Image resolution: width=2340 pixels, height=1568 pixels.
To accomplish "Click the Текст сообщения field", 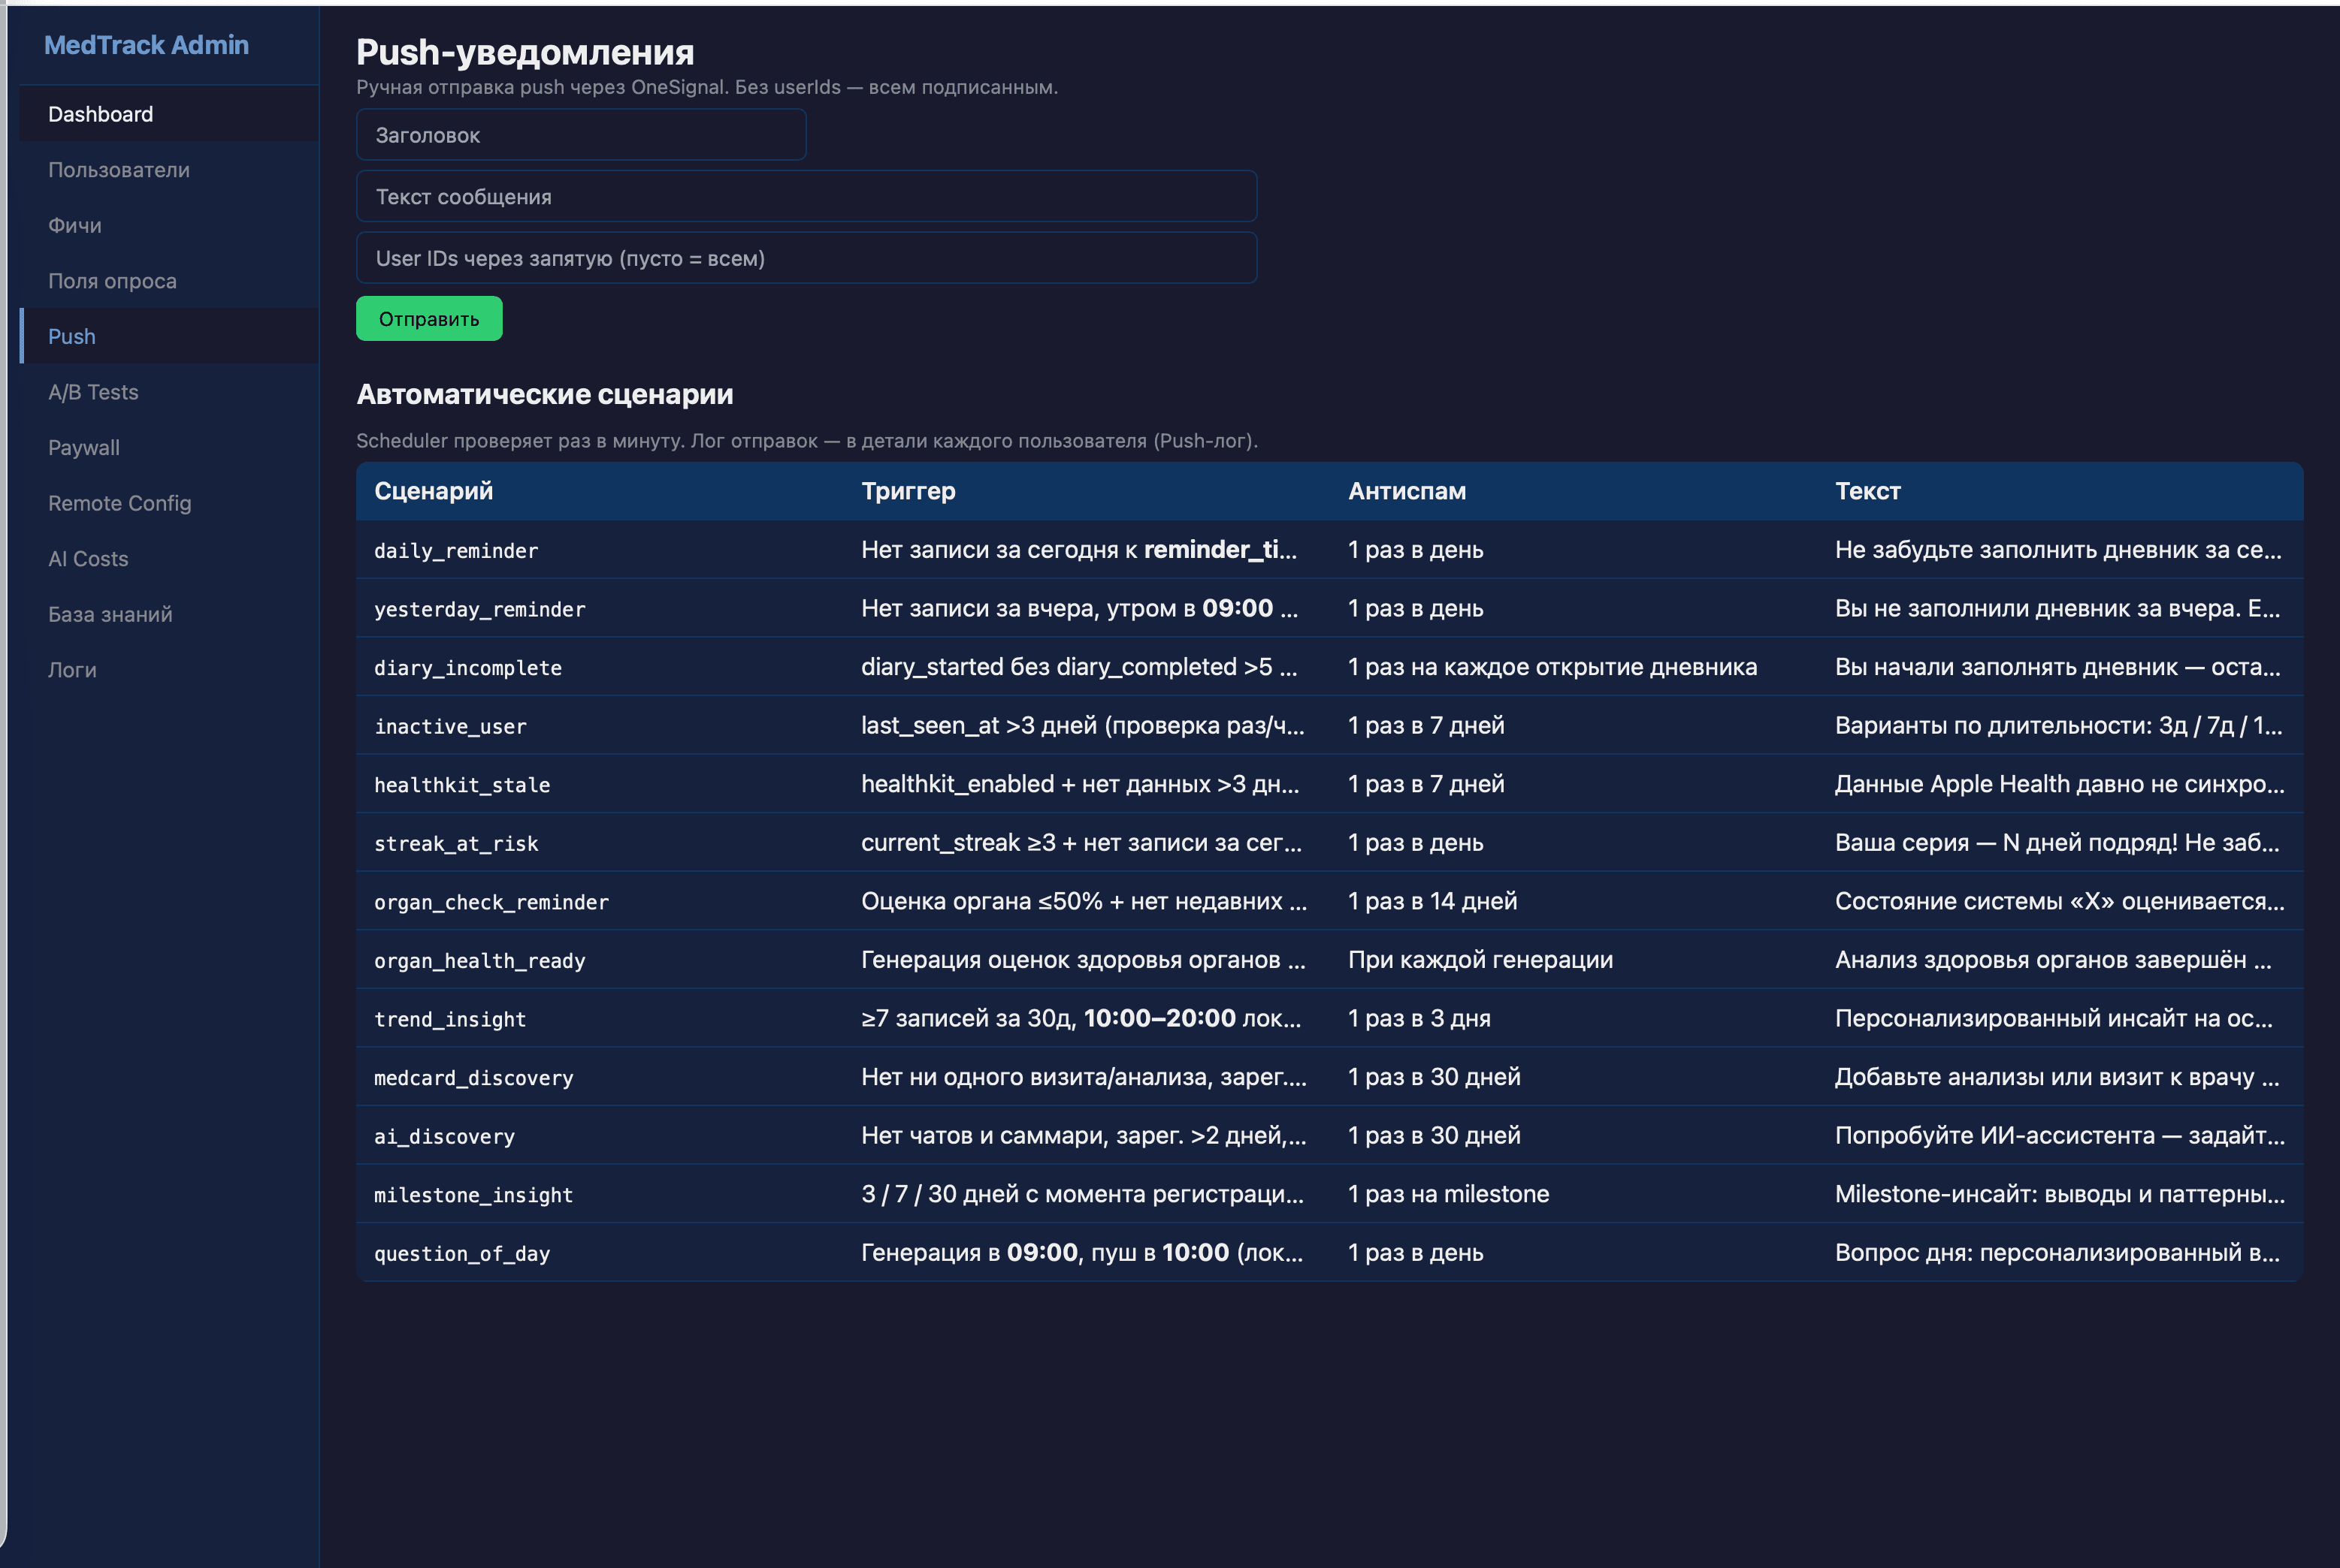I will 806,197.
